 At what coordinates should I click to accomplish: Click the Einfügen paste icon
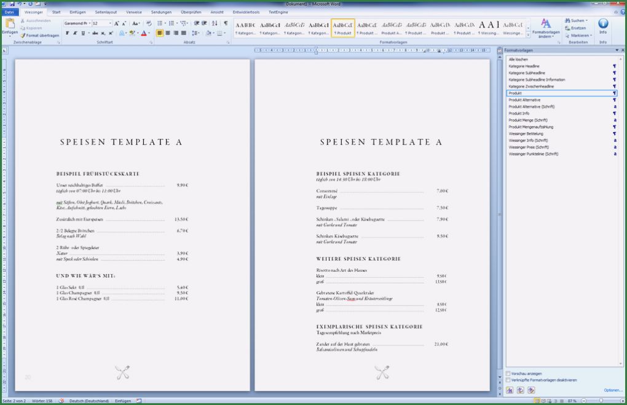pos(10,25)
